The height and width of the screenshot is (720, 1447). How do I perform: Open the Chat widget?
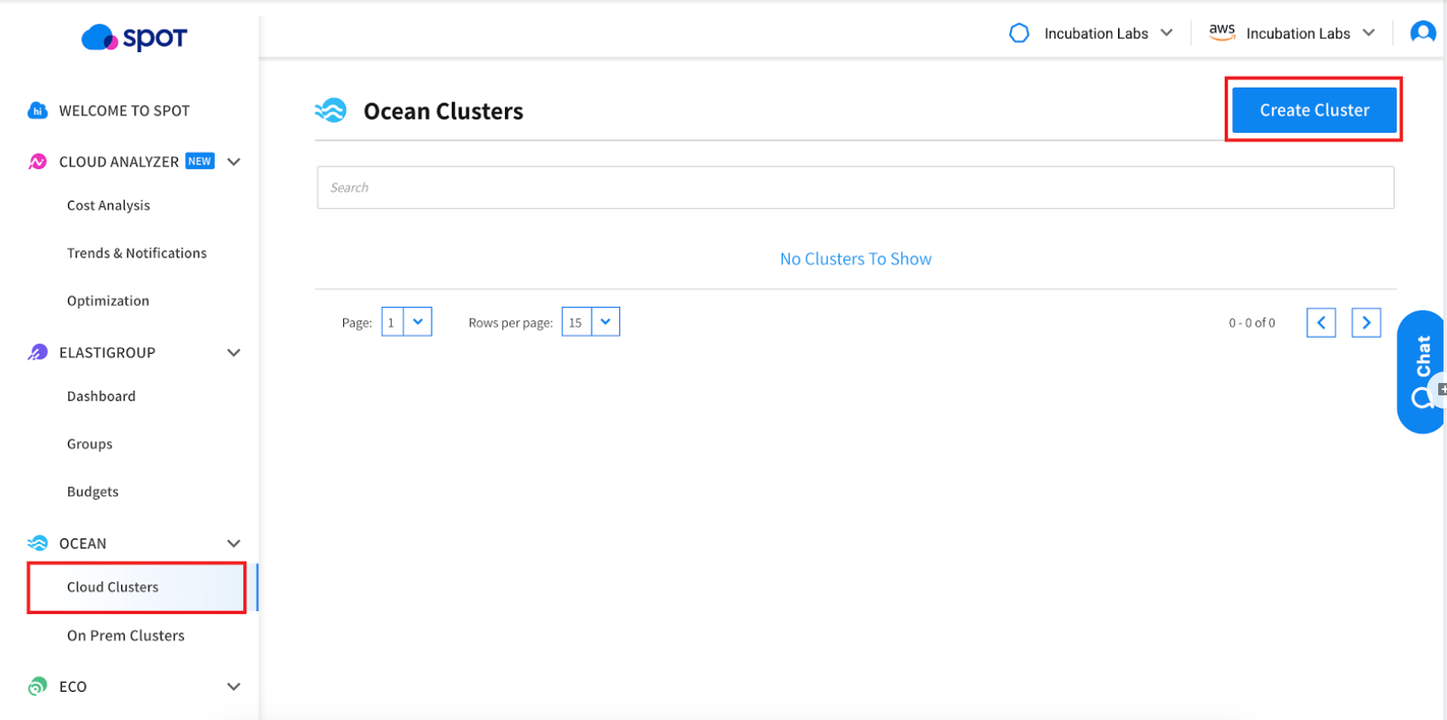pyautogui.click(x=1420, y=371)
